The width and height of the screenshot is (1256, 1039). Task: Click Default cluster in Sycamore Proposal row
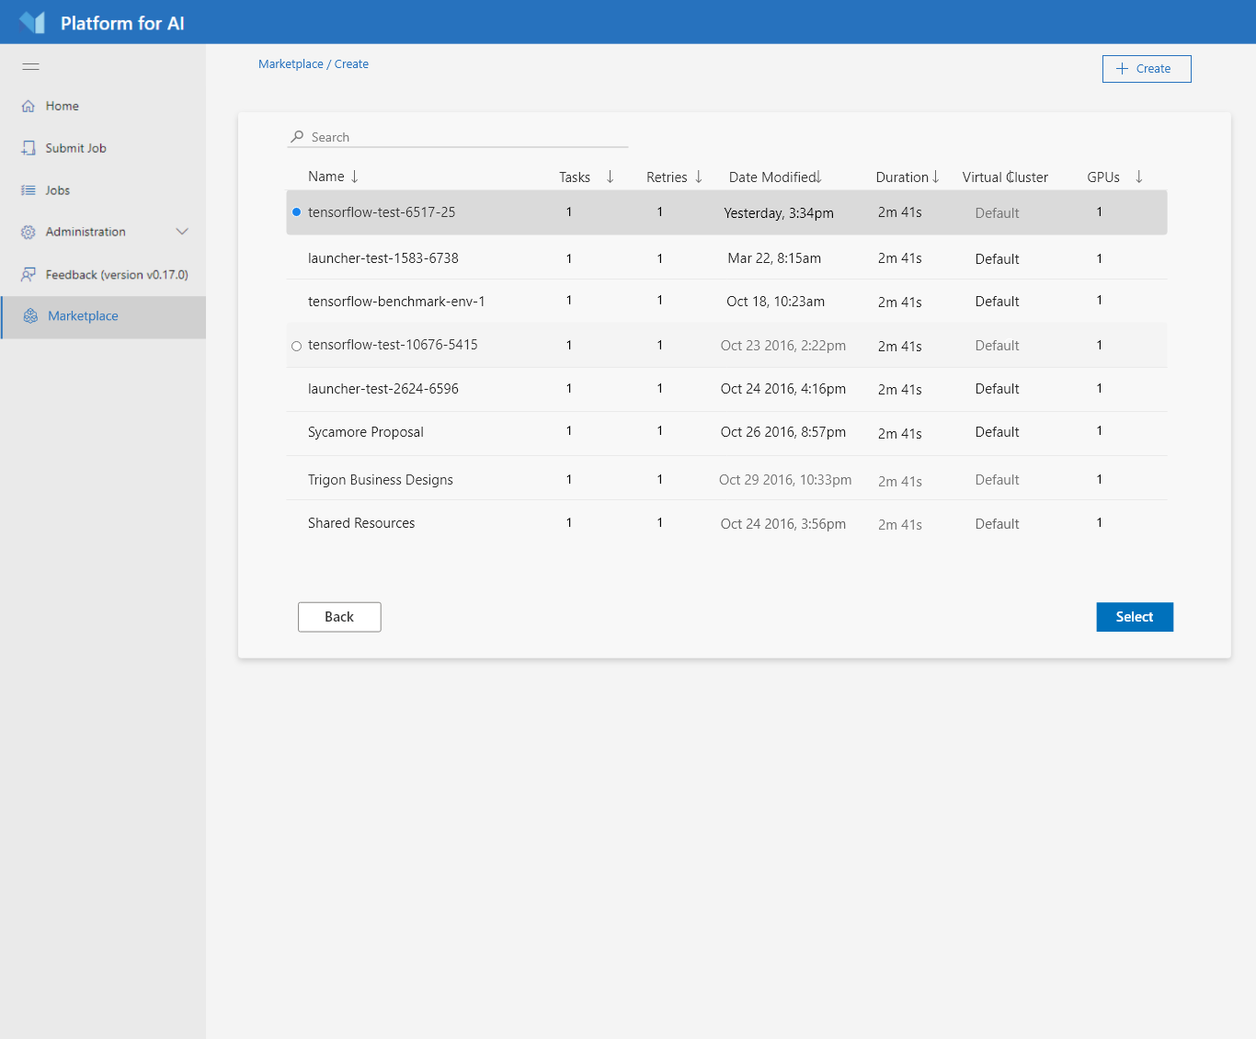(x=997, y=432)
